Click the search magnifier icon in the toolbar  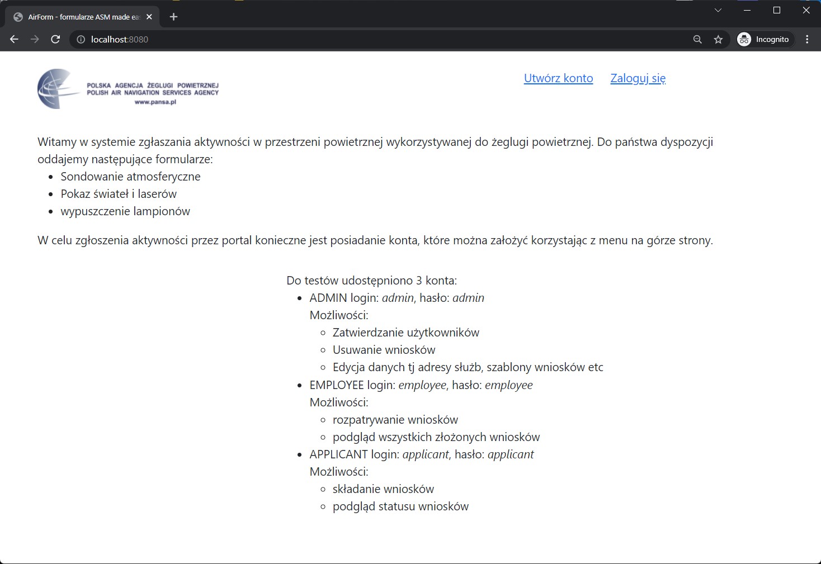pyautogui.click(x=697, y=39)
